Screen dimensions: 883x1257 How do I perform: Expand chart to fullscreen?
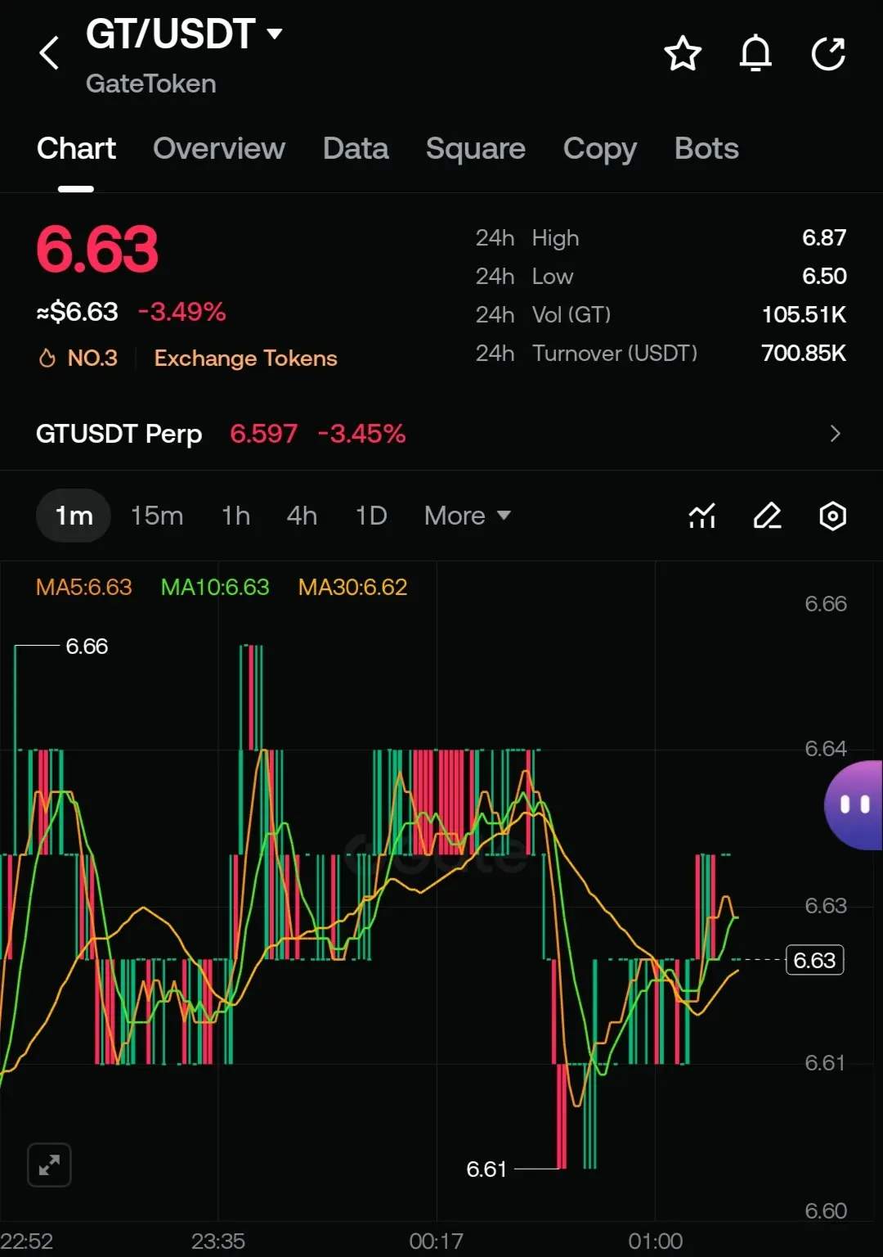tap(49, 1165)
